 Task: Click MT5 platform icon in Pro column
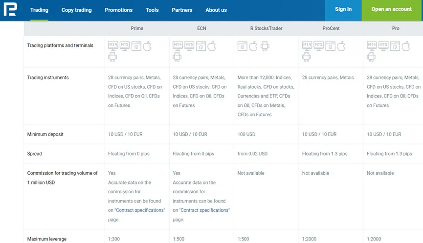click(x=383, y=46)
